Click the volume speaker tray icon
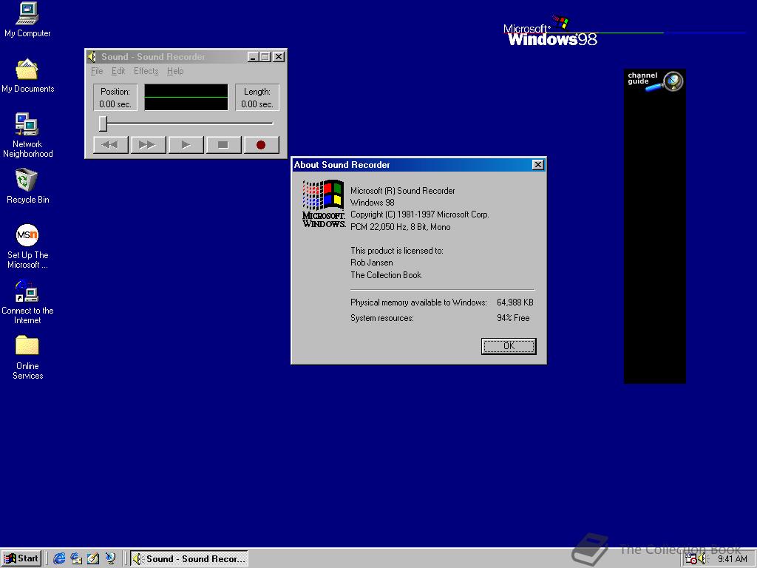 pos(702,559)
